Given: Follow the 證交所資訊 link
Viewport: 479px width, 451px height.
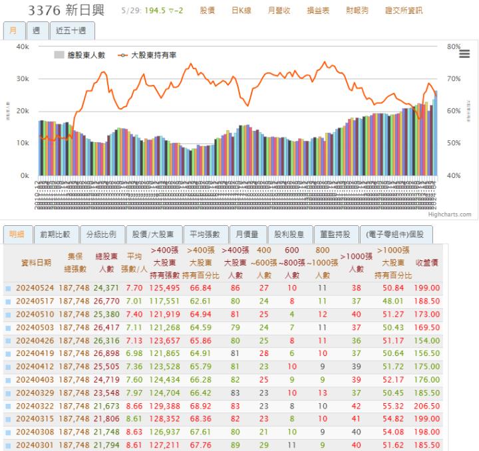Looking at the screenshot, I should (404, 11).
